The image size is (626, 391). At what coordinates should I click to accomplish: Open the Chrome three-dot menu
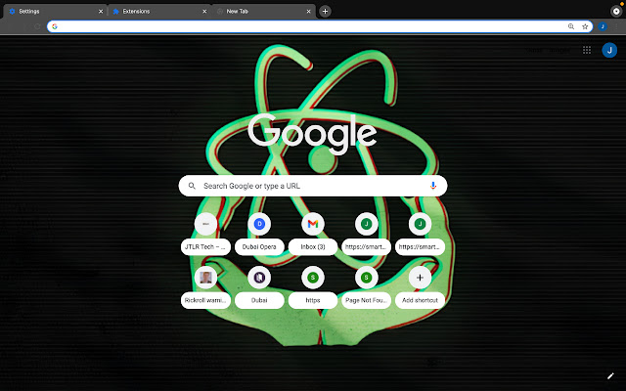coord(616,26)
